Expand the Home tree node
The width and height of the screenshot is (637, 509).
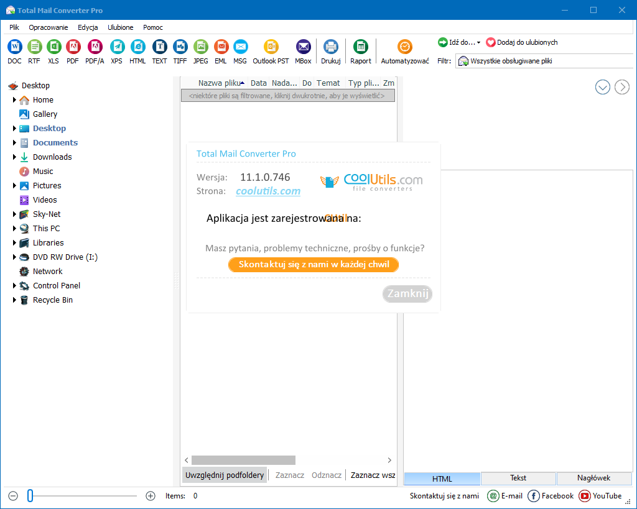(x=14, y=99)
